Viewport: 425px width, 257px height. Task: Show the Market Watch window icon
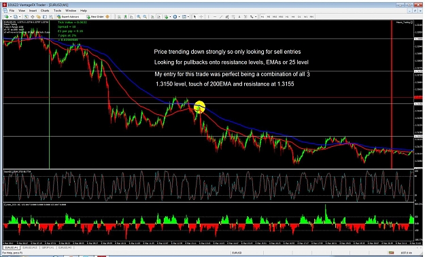(x=27, y=17)
